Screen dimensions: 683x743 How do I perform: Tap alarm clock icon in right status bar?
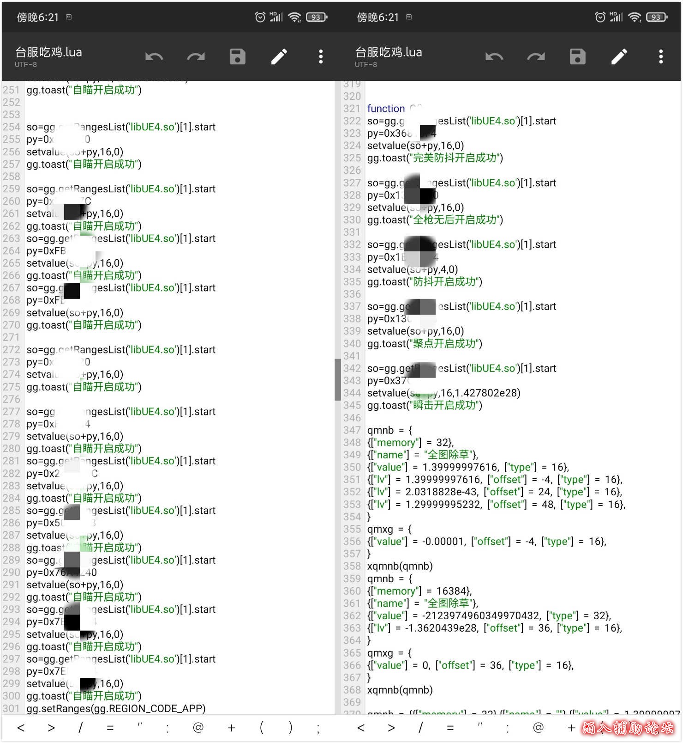600,17
